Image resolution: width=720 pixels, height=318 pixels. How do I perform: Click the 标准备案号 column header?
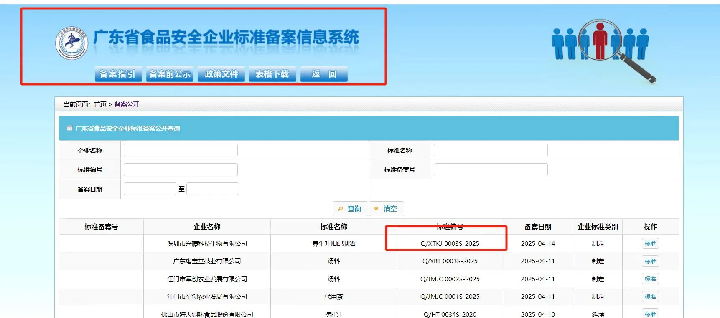(x=101, y=227)
